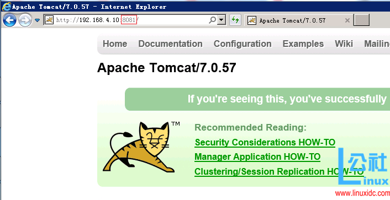Screen dimensions: 390x200
Task: Expand the address bar autocomplete dropdown
Action: coord(221,20)
